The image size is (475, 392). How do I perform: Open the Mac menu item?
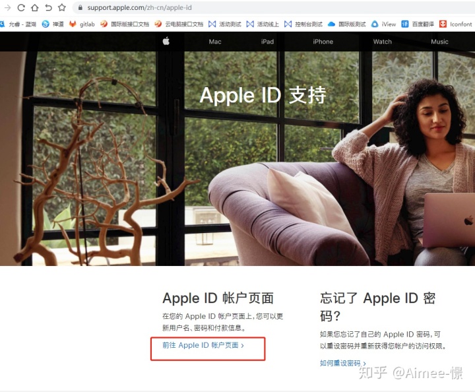click(215, 42)
